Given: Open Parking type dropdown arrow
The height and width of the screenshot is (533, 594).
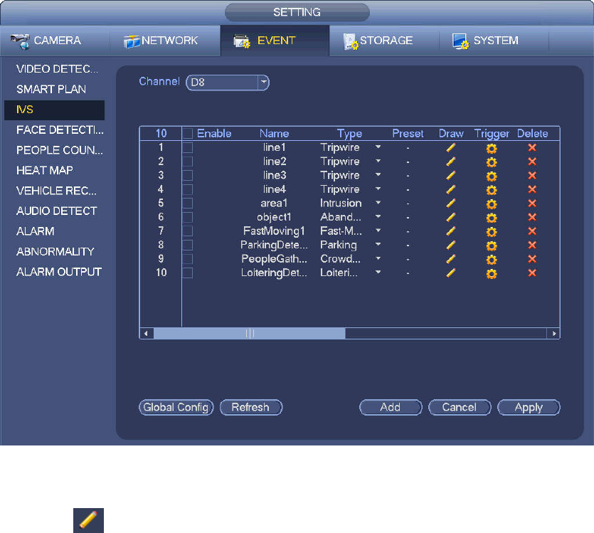Looking at the screenshot, I should [x=378, y=244].
